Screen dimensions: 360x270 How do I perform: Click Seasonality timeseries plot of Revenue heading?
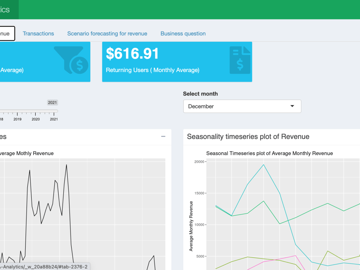[x=248, y=136]
